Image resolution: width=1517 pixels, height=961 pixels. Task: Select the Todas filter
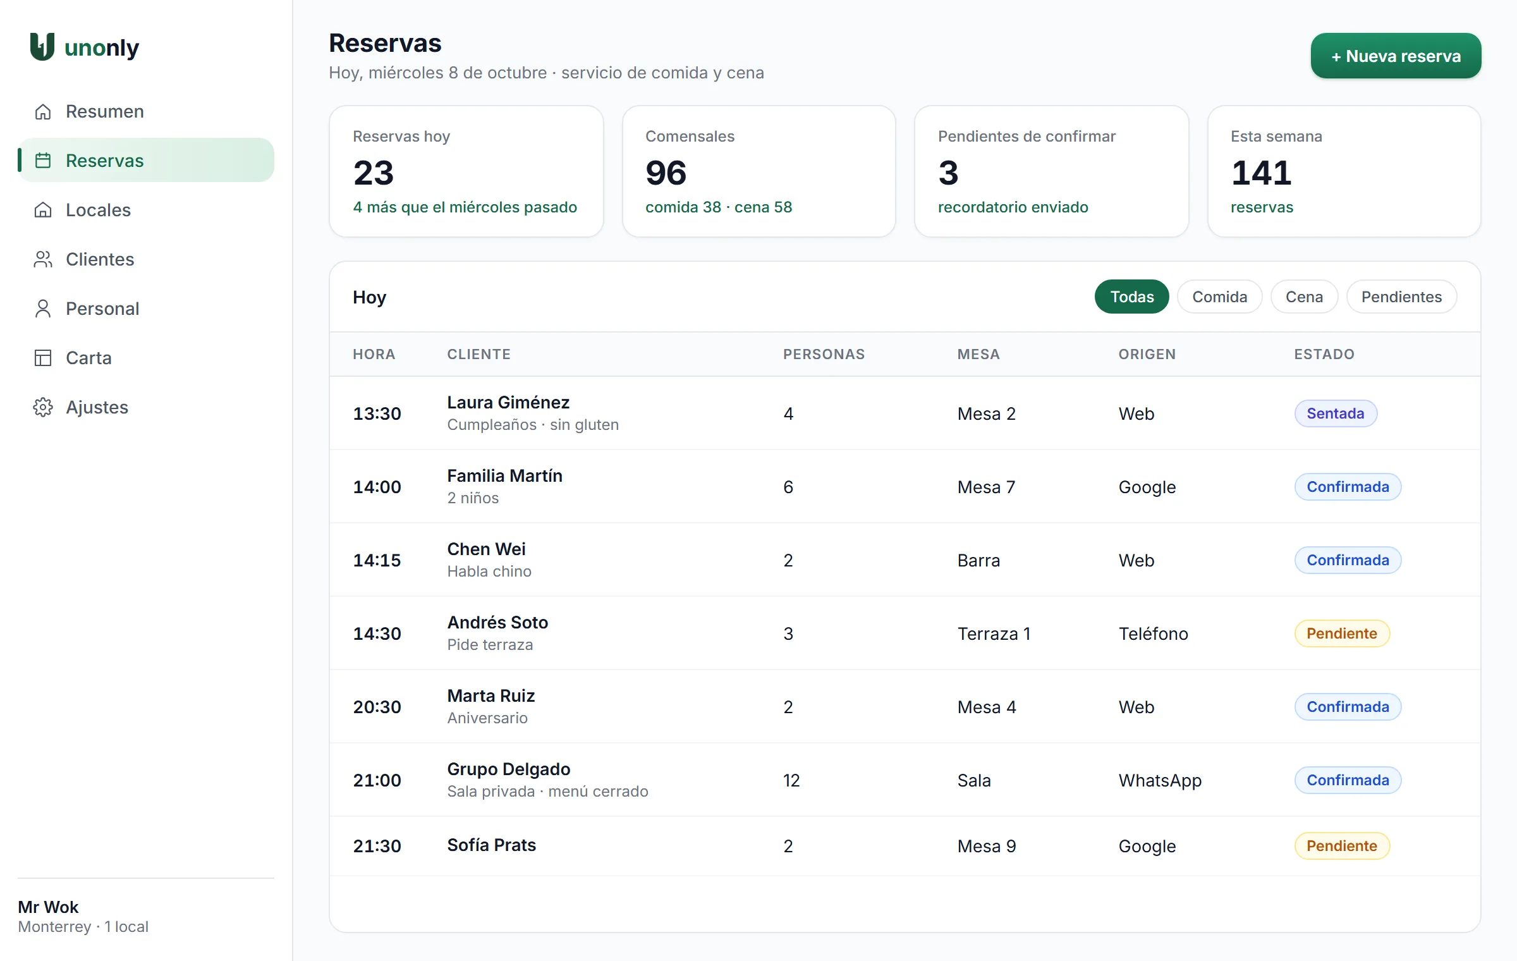1131,297
